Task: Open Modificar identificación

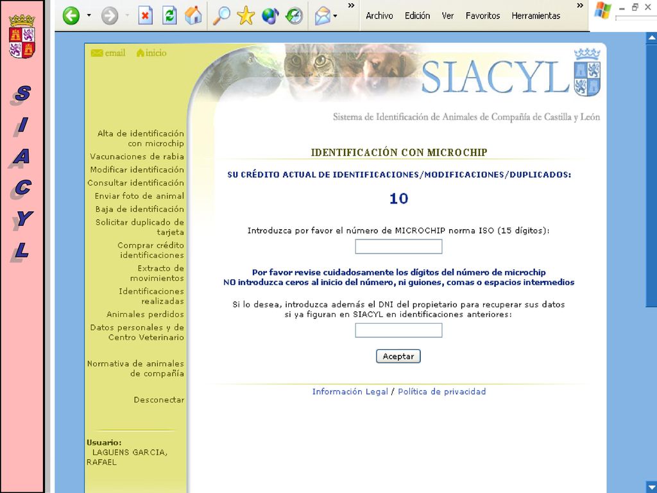Action: coord(137,169)
